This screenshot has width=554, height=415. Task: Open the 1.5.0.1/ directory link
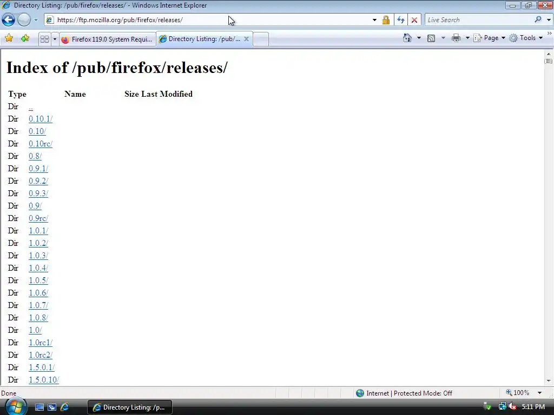click(42, 367)
